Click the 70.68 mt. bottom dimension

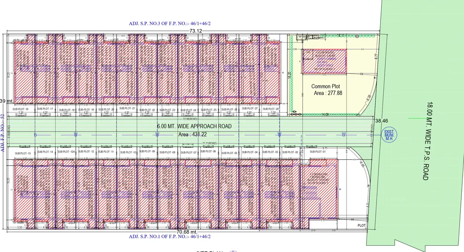pos(187,232)
